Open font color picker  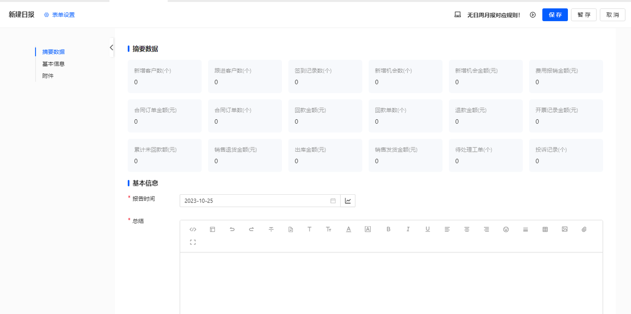(349, 229)
